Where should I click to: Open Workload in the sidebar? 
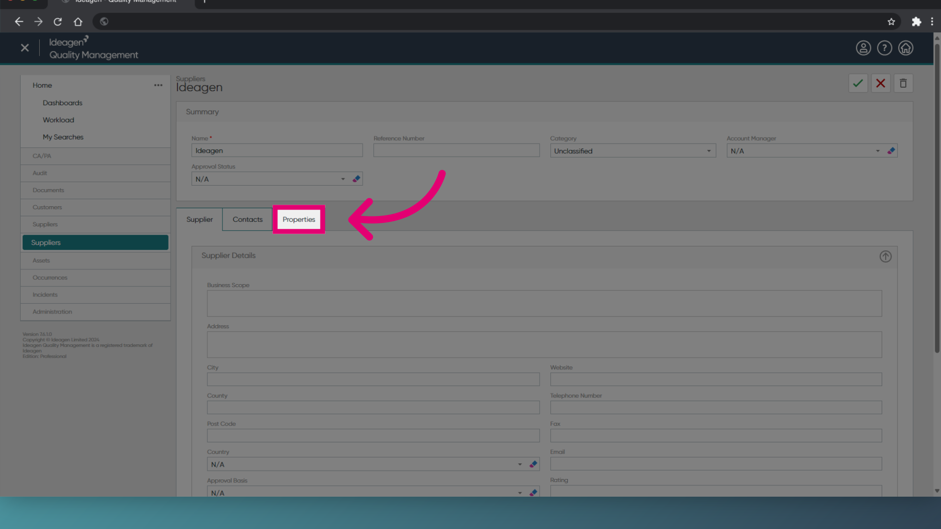click(x=58, y=120)
